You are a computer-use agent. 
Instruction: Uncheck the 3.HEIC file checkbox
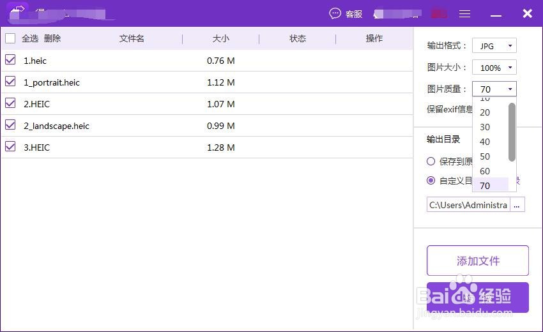[x=10, y=147]
